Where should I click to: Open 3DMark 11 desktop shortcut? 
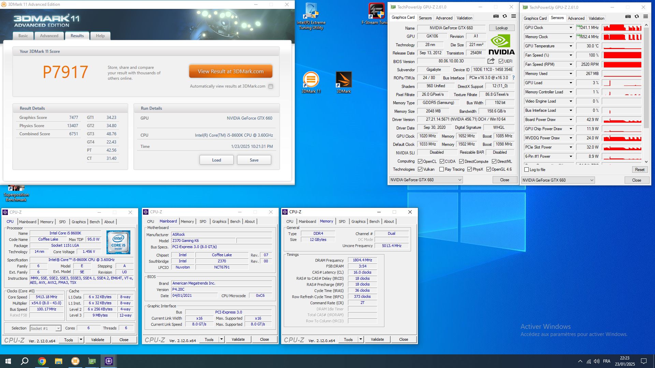coord(311,82)
